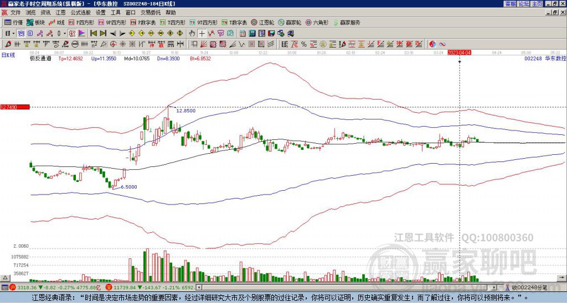Select the percent % tool
The image size is (567, 303).
304,44
